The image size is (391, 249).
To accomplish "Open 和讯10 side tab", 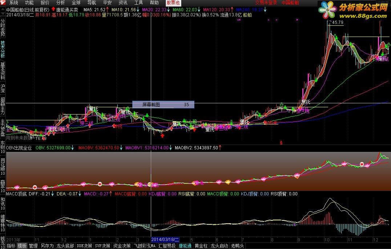I will (3, 204).
